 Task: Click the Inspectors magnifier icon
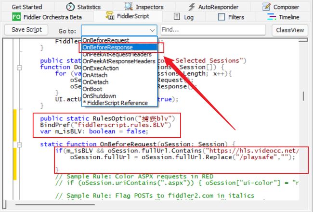pyautogui.click(x=129, y=7)
